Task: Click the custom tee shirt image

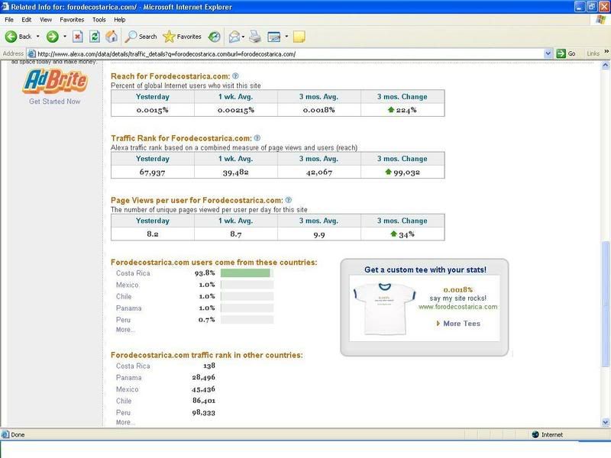Action: pyautogui.click(x=384, y=308)
